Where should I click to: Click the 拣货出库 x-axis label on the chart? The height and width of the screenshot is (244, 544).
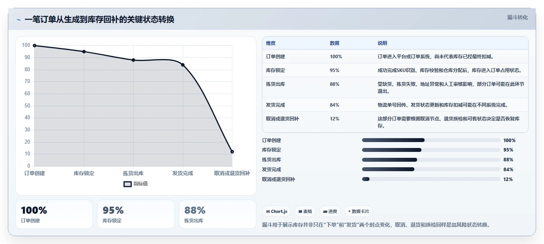tap(133, 173)
